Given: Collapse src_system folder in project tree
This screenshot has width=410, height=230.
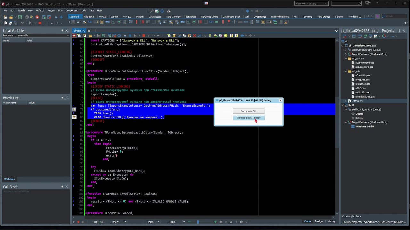Looking at the screenshot, I should (x=346, y=58).
